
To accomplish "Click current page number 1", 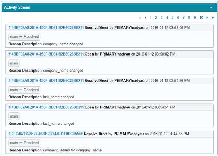I will [x=150, y=18].
